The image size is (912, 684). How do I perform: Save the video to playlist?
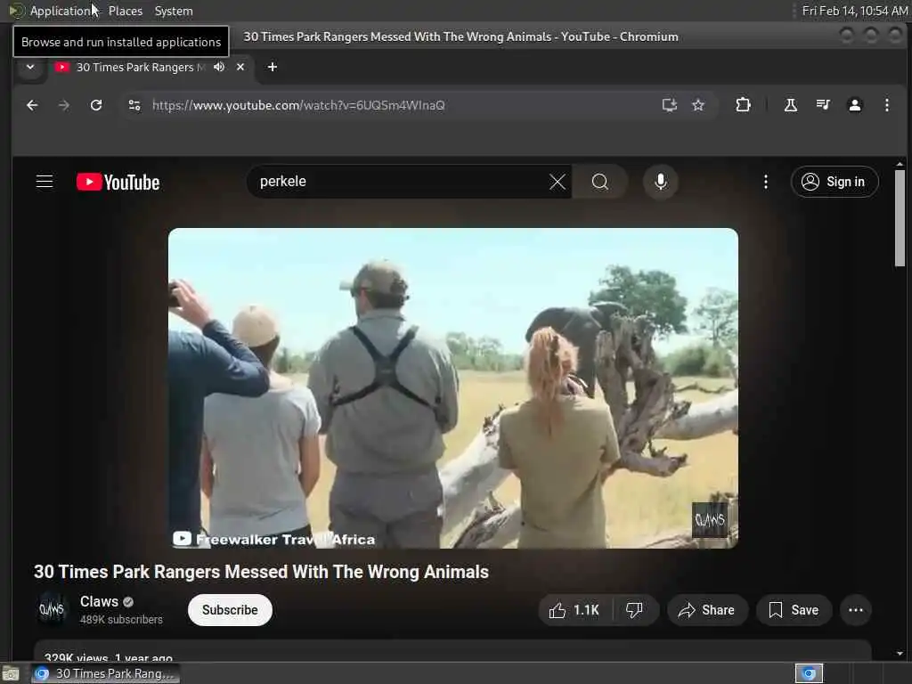click(x=794, y=610)
